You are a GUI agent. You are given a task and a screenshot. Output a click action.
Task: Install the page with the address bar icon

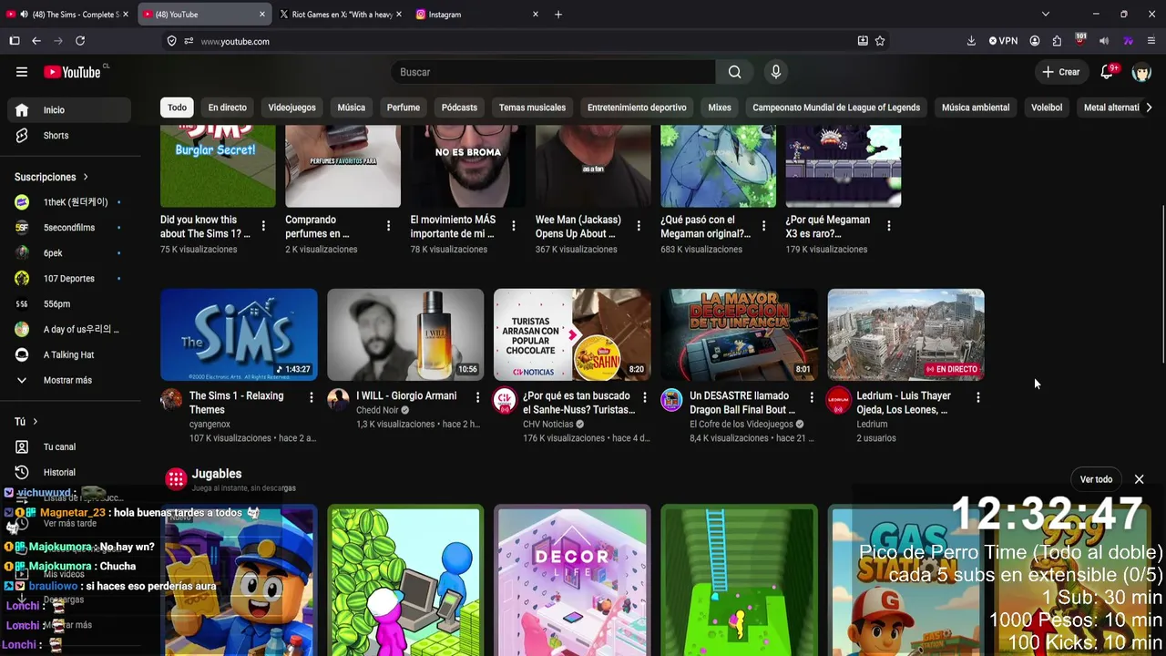(x=863, y=41)
